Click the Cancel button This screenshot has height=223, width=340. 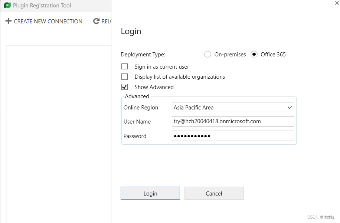point(214,193)
